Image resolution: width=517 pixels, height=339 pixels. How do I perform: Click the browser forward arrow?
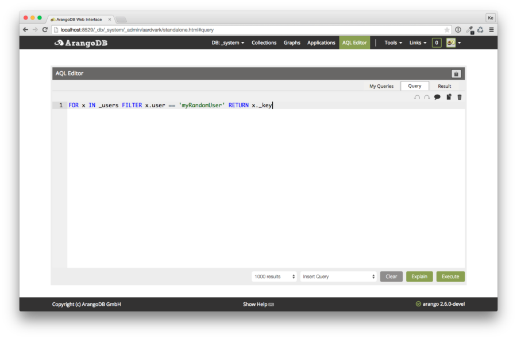[x=35, y=30]
